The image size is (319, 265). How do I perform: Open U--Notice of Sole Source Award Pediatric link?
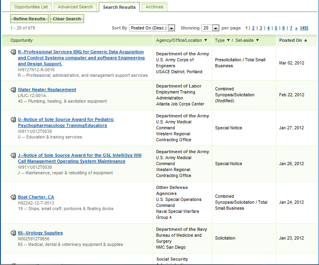click(66, 122)
